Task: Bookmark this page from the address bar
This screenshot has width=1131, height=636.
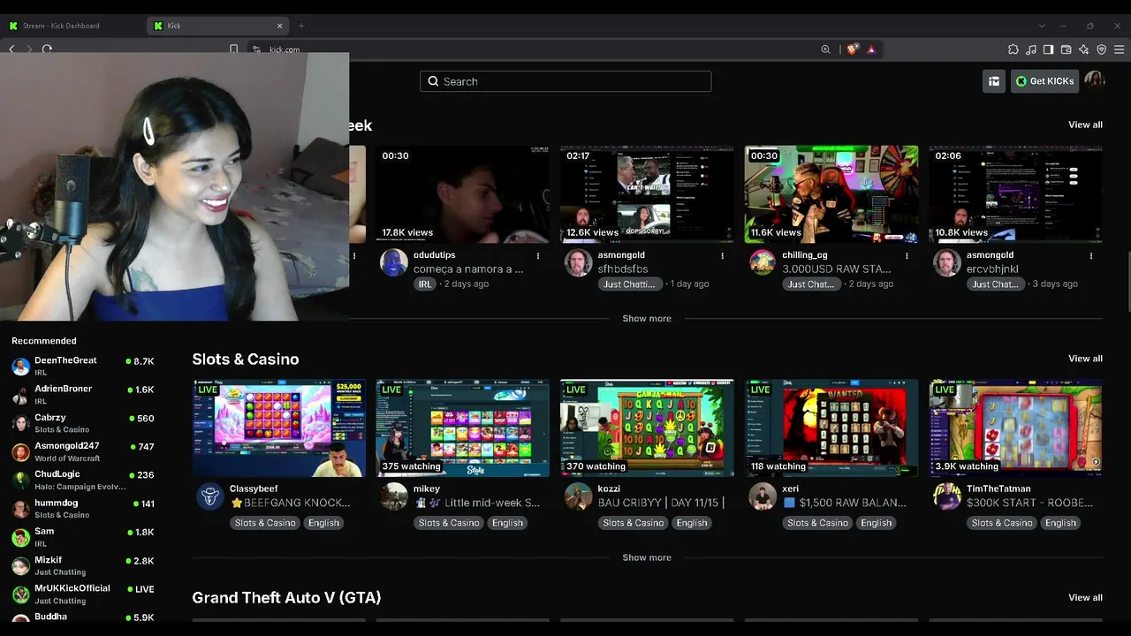Action: pos(233,49)
